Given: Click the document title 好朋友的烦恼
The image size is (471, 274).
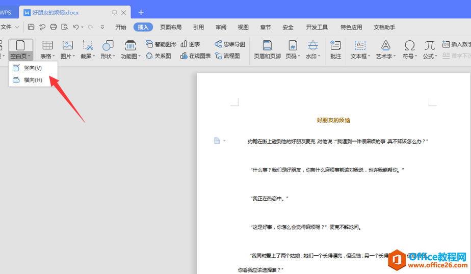Looking at the screenshot, I should (x=333, y=120).
